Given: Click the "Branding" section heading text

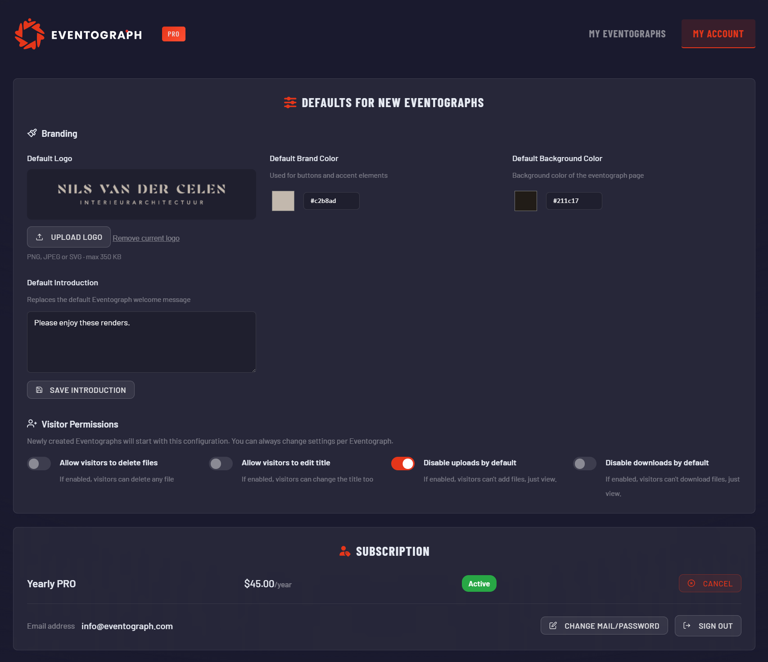Looking at the screenshot, I should click(59, 134).
